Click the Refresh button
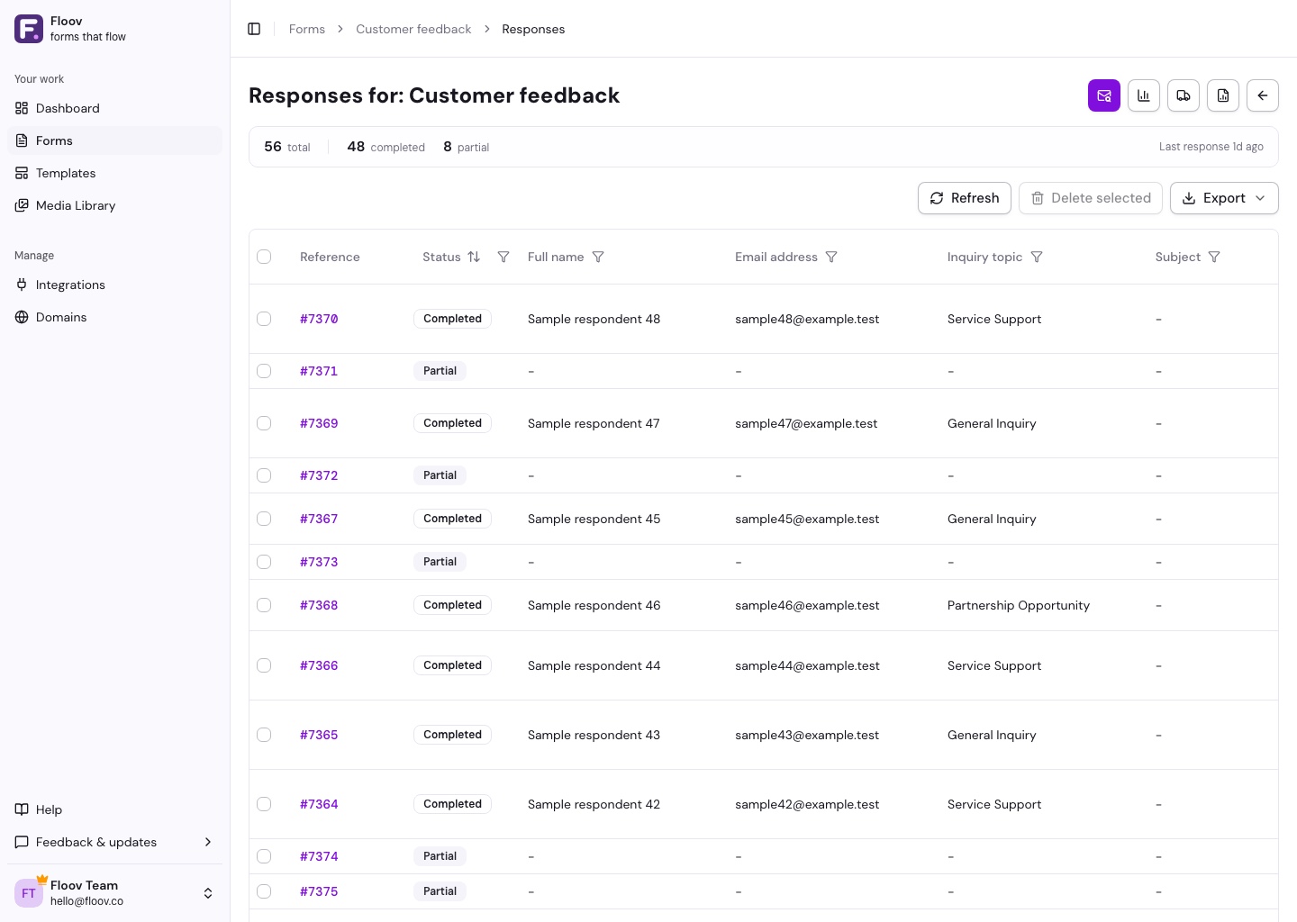 point(965,198)
